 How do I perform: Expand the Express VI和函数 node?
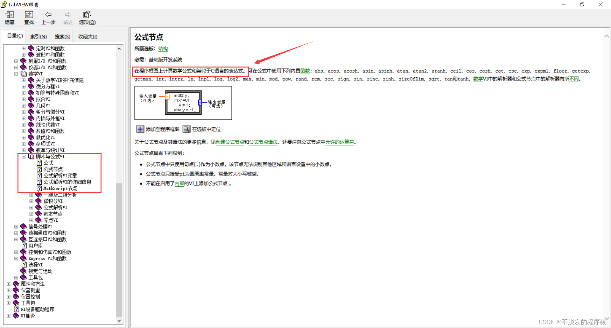point(16,258)
